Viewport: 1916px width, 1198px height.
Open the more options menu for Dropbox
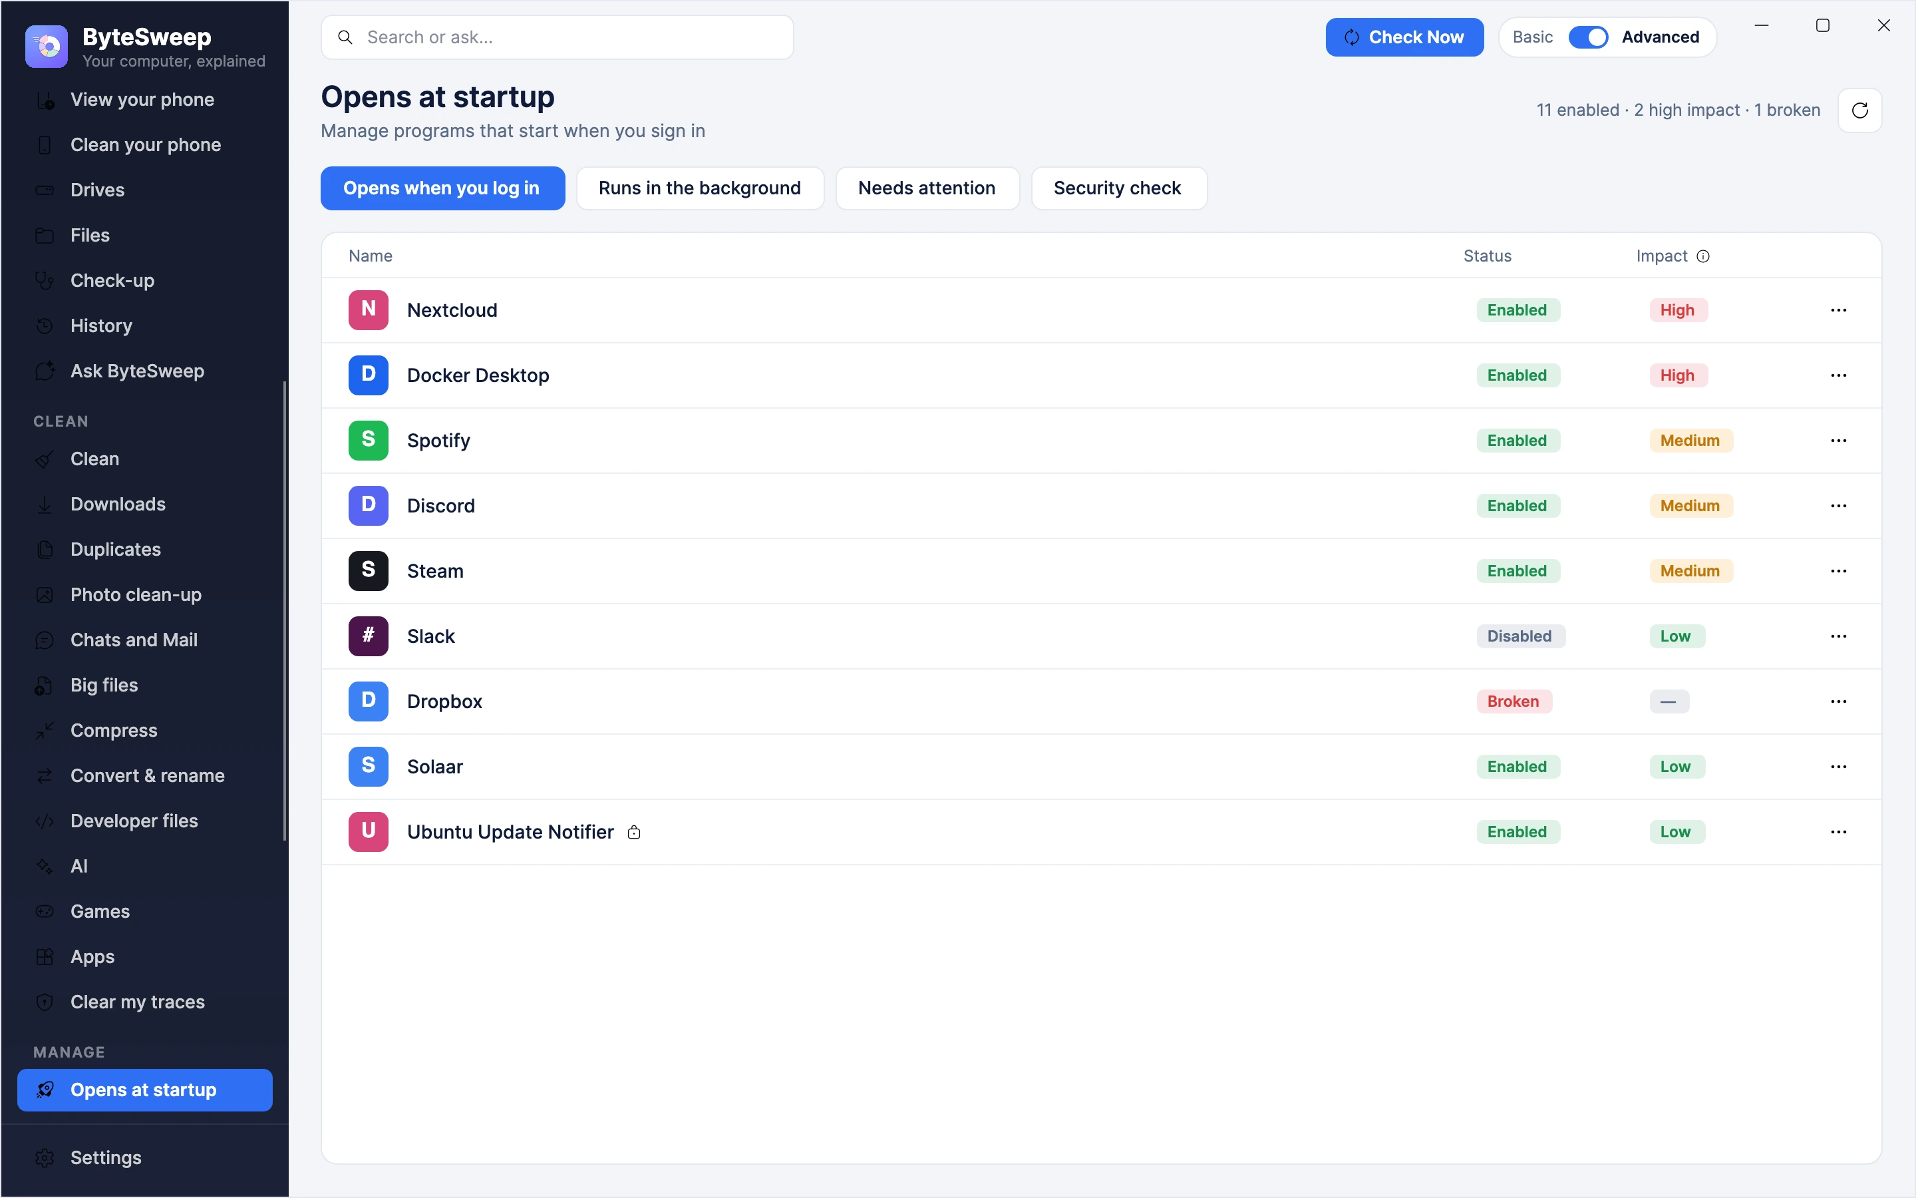1837,701
